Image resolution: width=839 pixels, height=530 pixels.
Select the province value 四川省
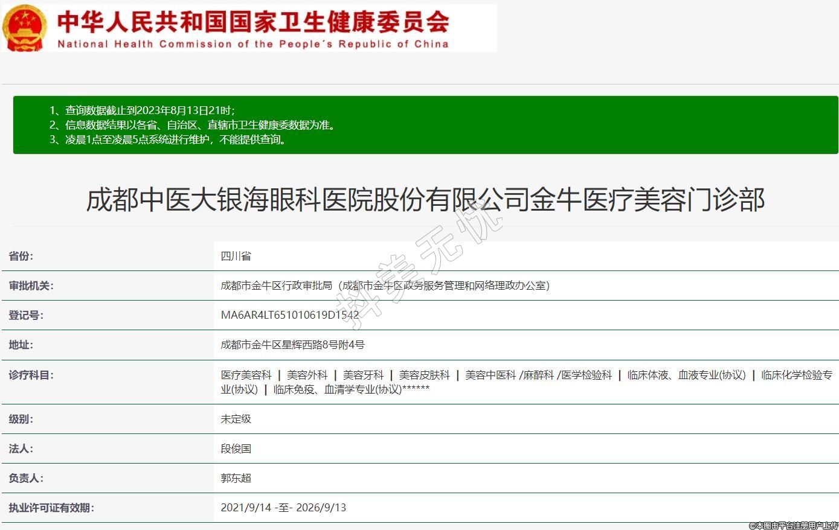click(236, 256)
